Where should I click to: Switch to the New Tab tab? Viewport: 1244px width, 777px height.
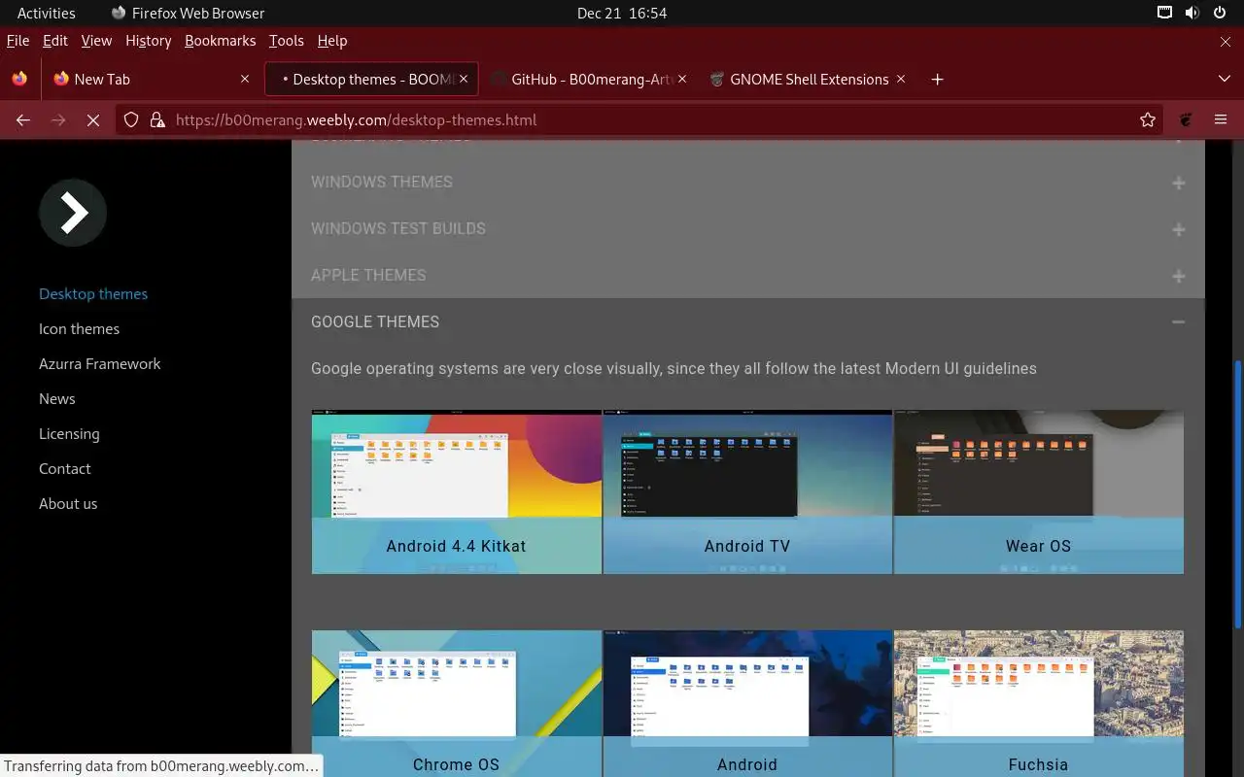151,79
